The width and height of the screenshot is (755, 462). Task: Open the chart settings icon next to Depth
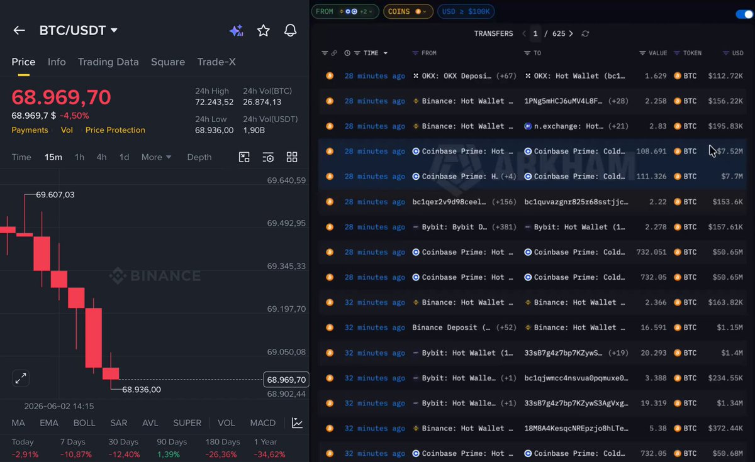click(268, 157)
